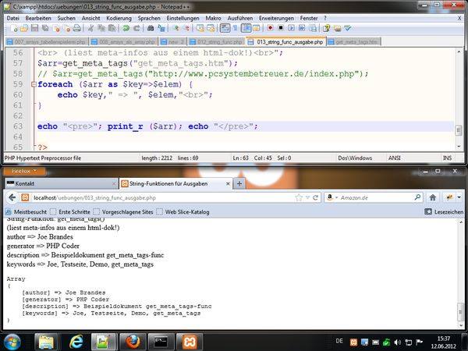Go back using the Firefox back arrow

(x=11, y=198)
